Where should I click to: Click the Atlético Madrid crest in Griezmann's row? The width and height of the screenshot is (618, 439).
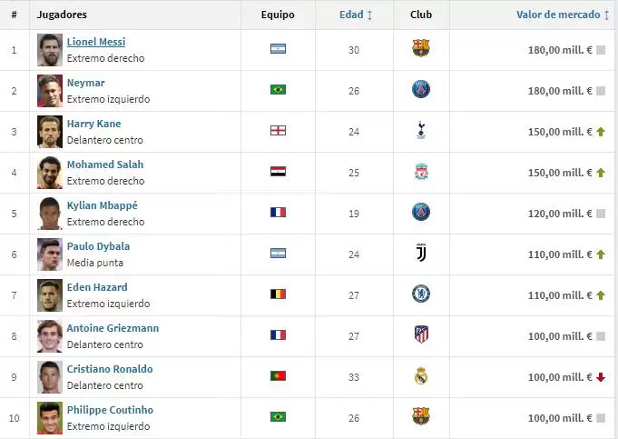420,335
